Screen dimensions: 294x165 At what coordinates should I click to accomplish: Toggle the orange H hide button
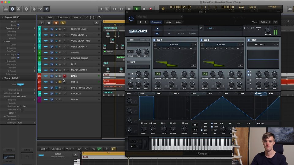point(56,23)
